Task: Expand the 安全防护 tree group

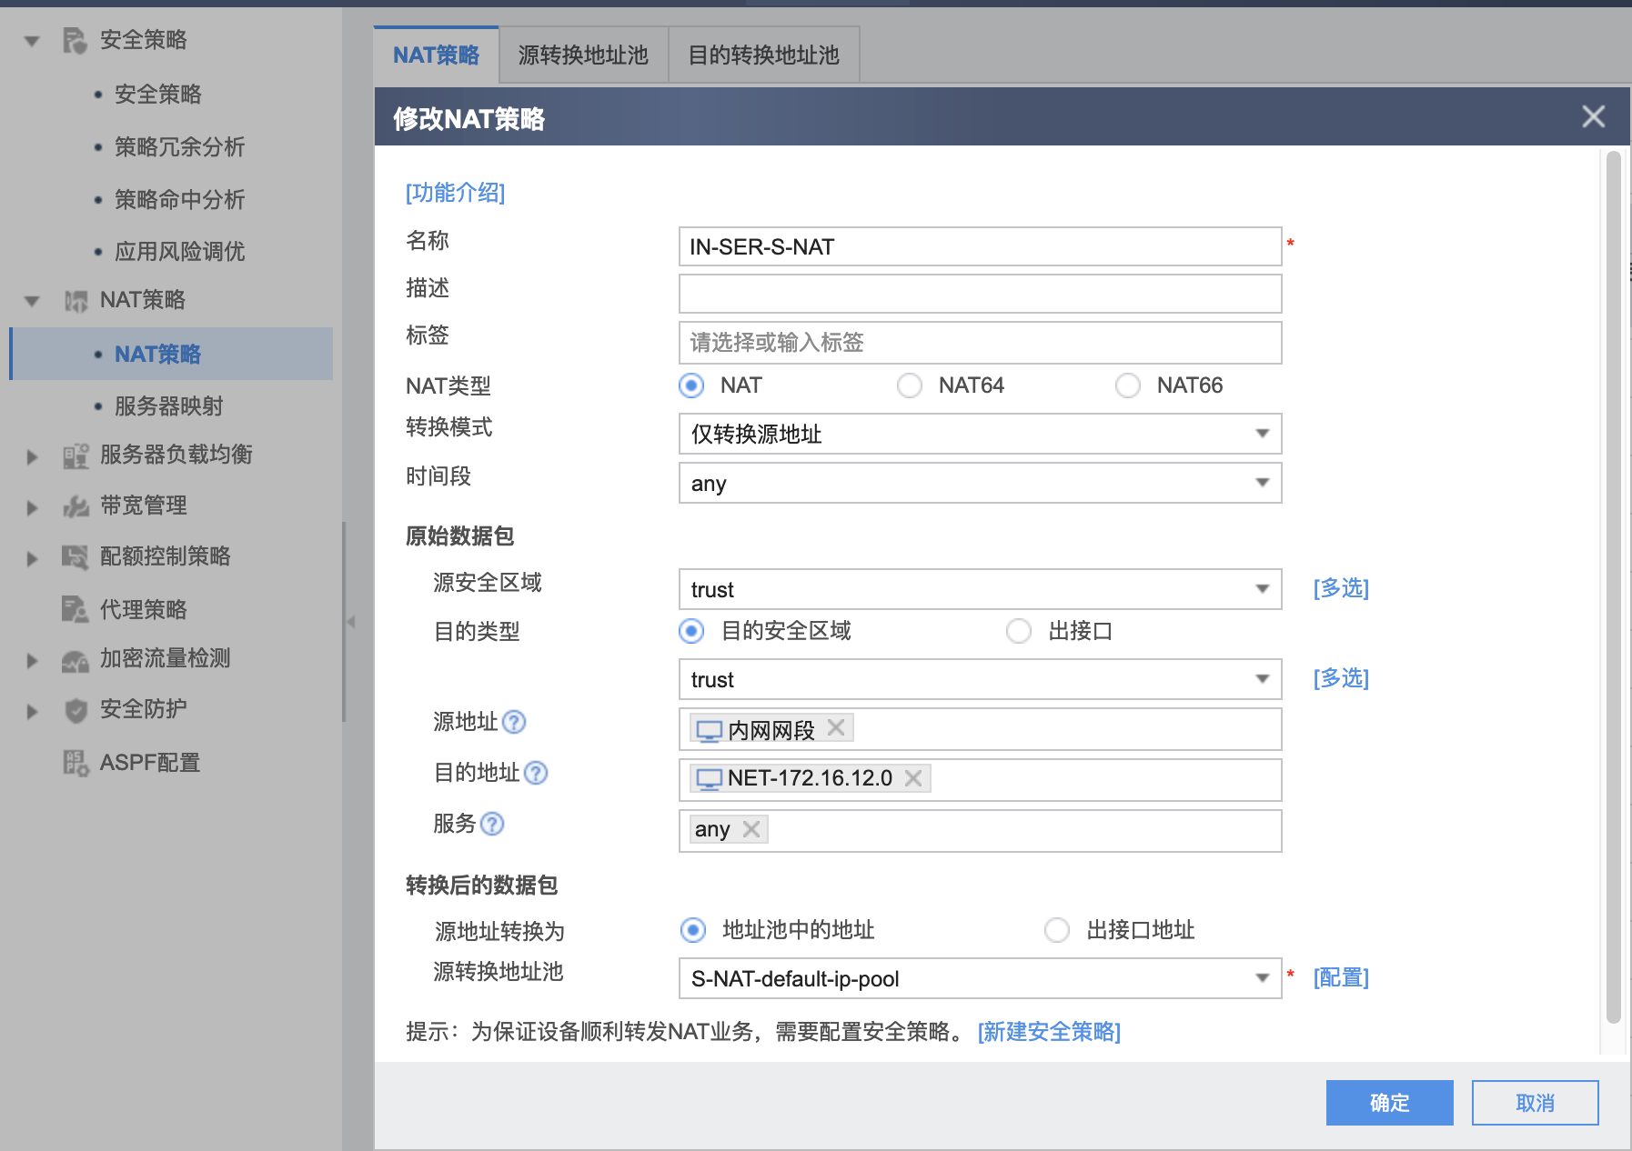Action: click(33, 711)
